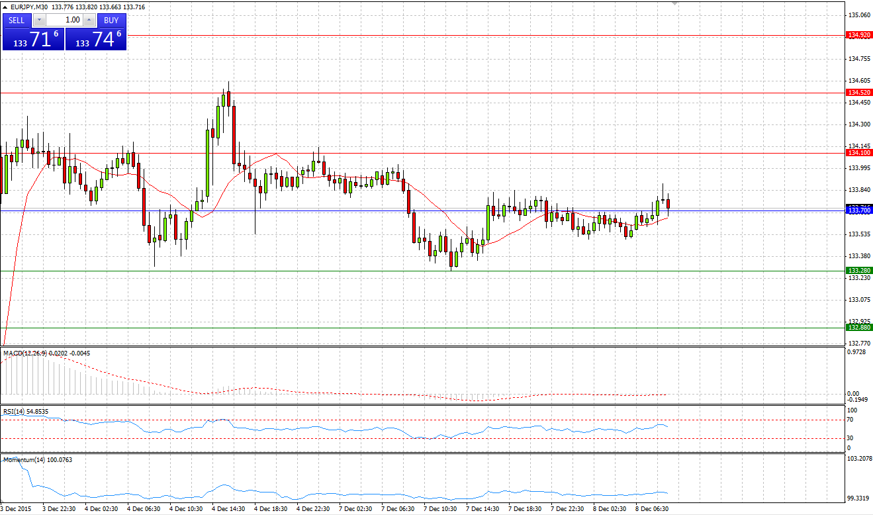Select the 132.880 green price level label
This screenshot has width=873, height=515.
[x=859, y=327]
